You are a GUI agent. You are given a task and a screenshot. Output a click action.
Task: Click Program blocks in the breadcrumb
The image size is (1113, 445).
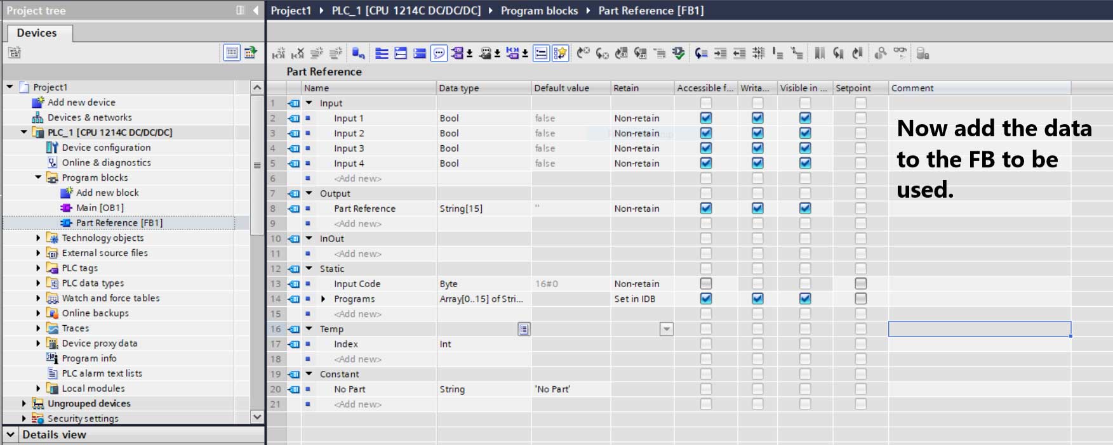539,11
